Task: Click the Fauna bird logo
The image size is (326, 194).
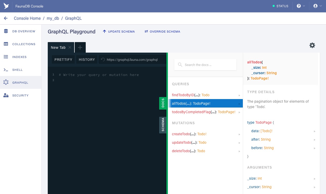Action: coord(6,6)
